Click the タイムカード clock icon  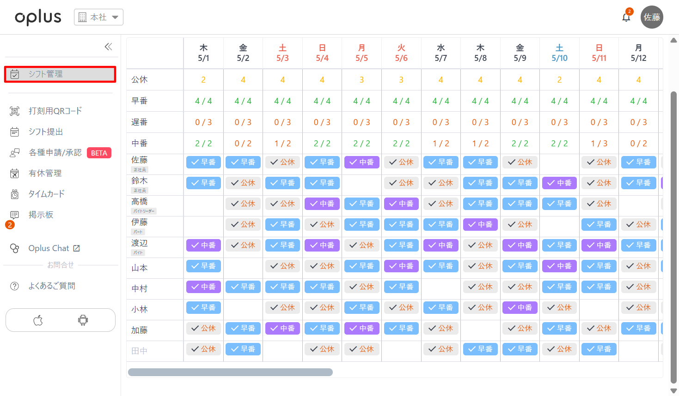15,194
